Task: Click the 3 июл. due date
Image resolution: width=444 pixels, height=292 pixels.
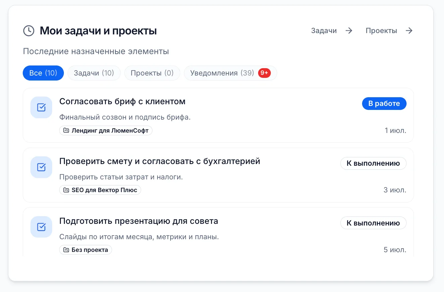Action: pos(395,190)
